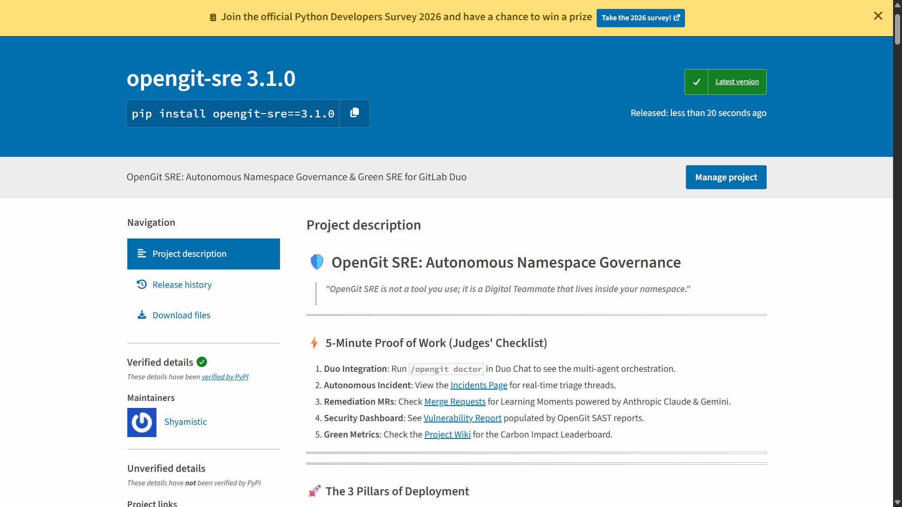Image resolution: width=902 pixels, height=507 pixels.
Task: Click the Download files arrow icon
Action: [x=141, y=315]
